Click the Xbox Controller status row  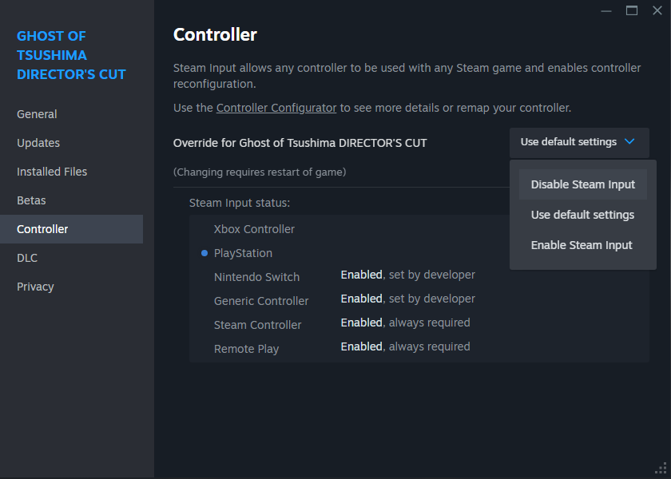coord(254,229)
